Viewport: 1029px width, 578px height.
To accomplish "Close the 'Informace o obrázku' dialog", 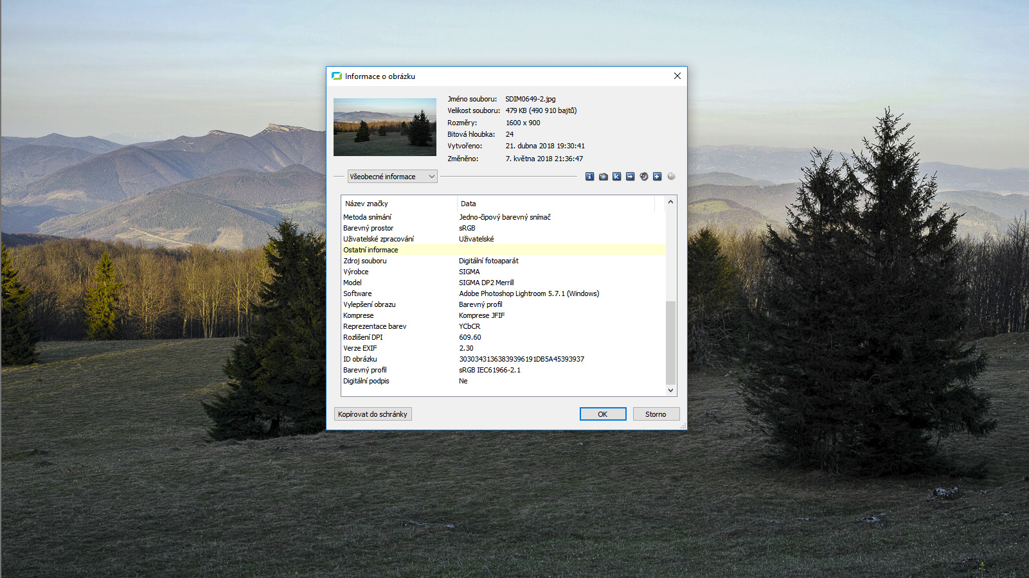I will tap(677, 76).
